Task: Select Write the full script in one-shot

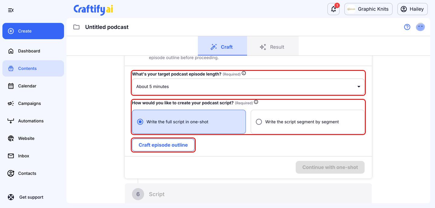Action: (189, 122)
